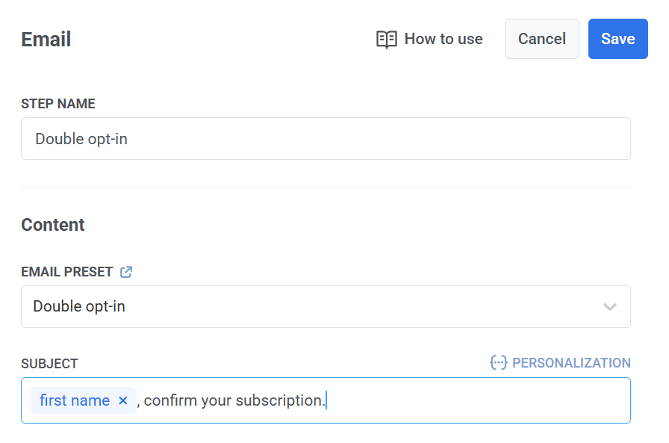Select the first name personalization tag
Image resolution: width=669 pixels, height=443 pixels.
(x=75, y=401)
